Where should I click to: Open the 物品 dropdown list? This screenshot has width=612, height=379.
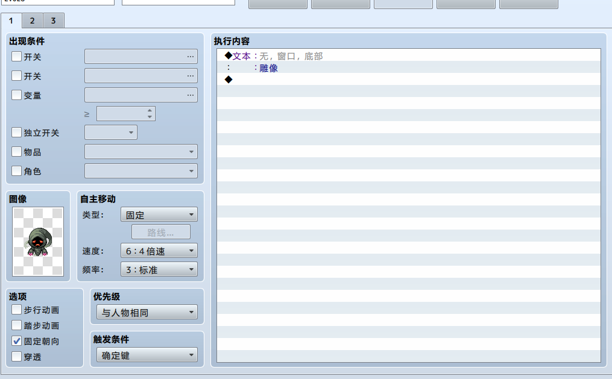click(141, 152)
